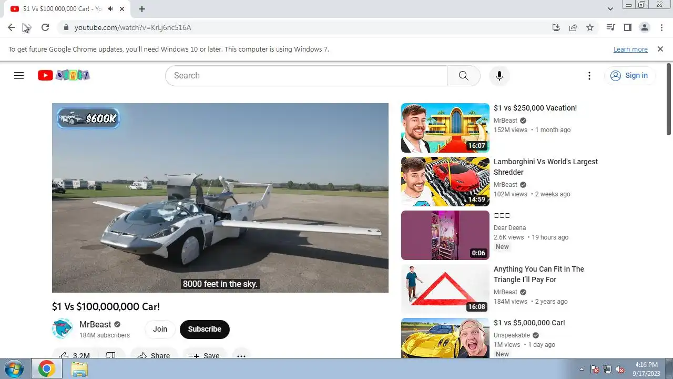Image resolution: width=673 pixels, height=379 pixels.
Task: Toggle Chrome side panel
Action: pyautogui.click(x=627, y=27)
